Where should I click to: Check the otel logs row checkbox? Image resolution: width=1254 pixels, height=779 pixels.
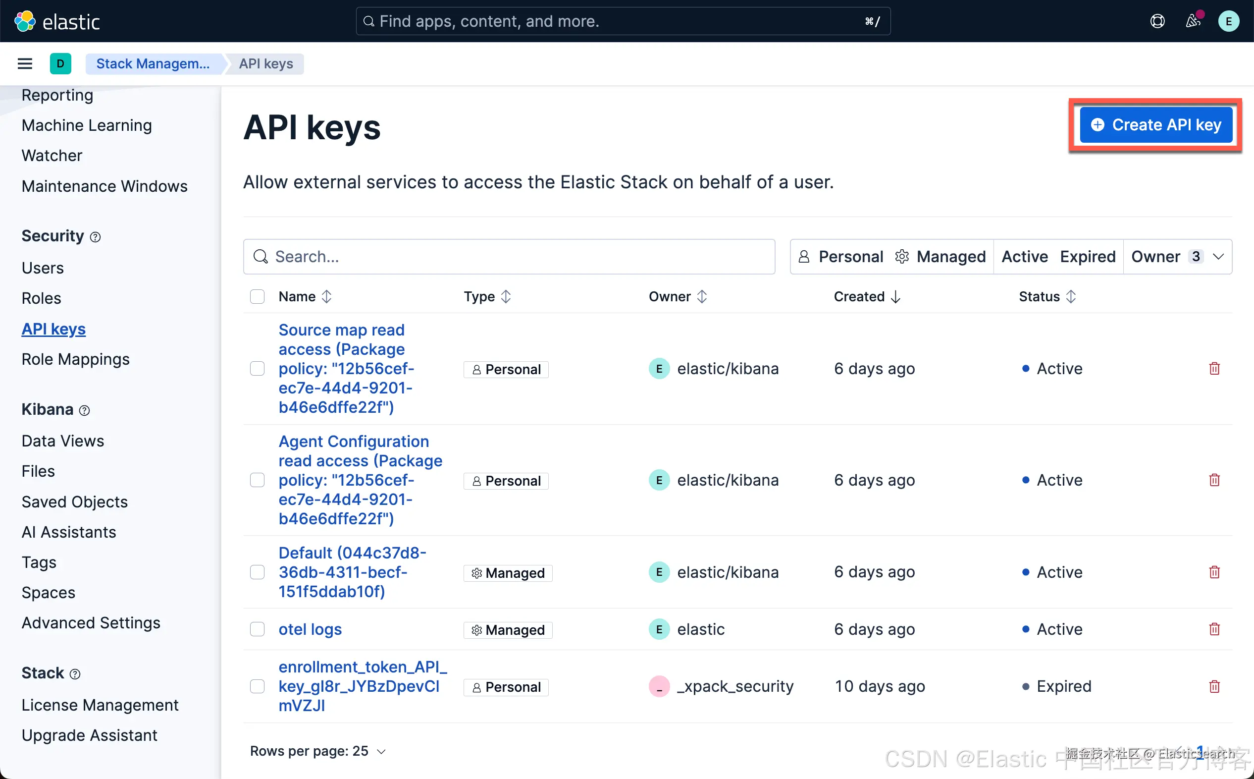[258, 629]
